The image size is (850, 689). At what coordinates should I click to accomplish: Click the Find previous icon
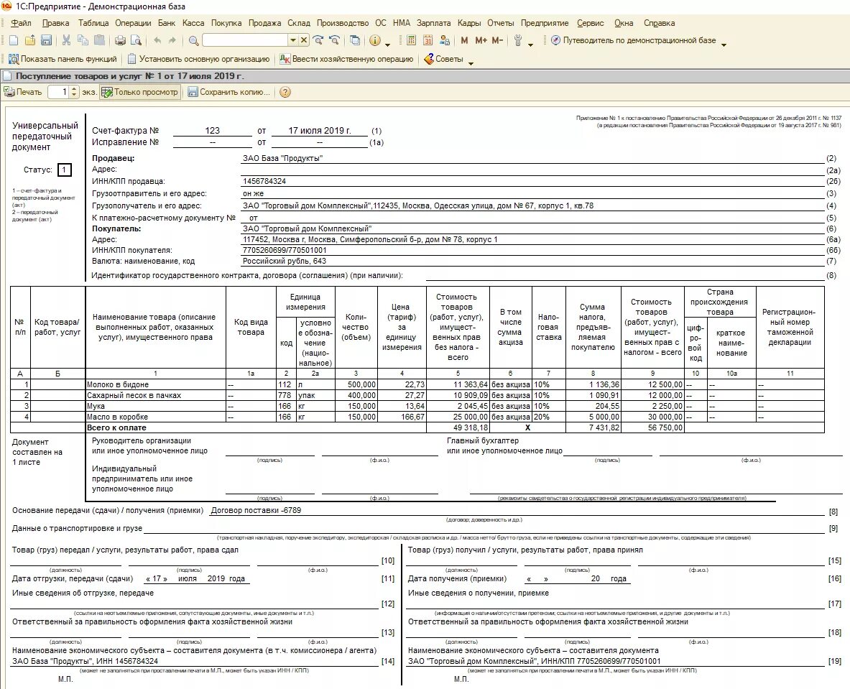point(335,40)
